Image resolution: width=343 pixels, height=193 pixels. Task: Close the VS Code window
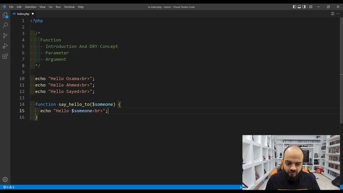click(338, 7)
